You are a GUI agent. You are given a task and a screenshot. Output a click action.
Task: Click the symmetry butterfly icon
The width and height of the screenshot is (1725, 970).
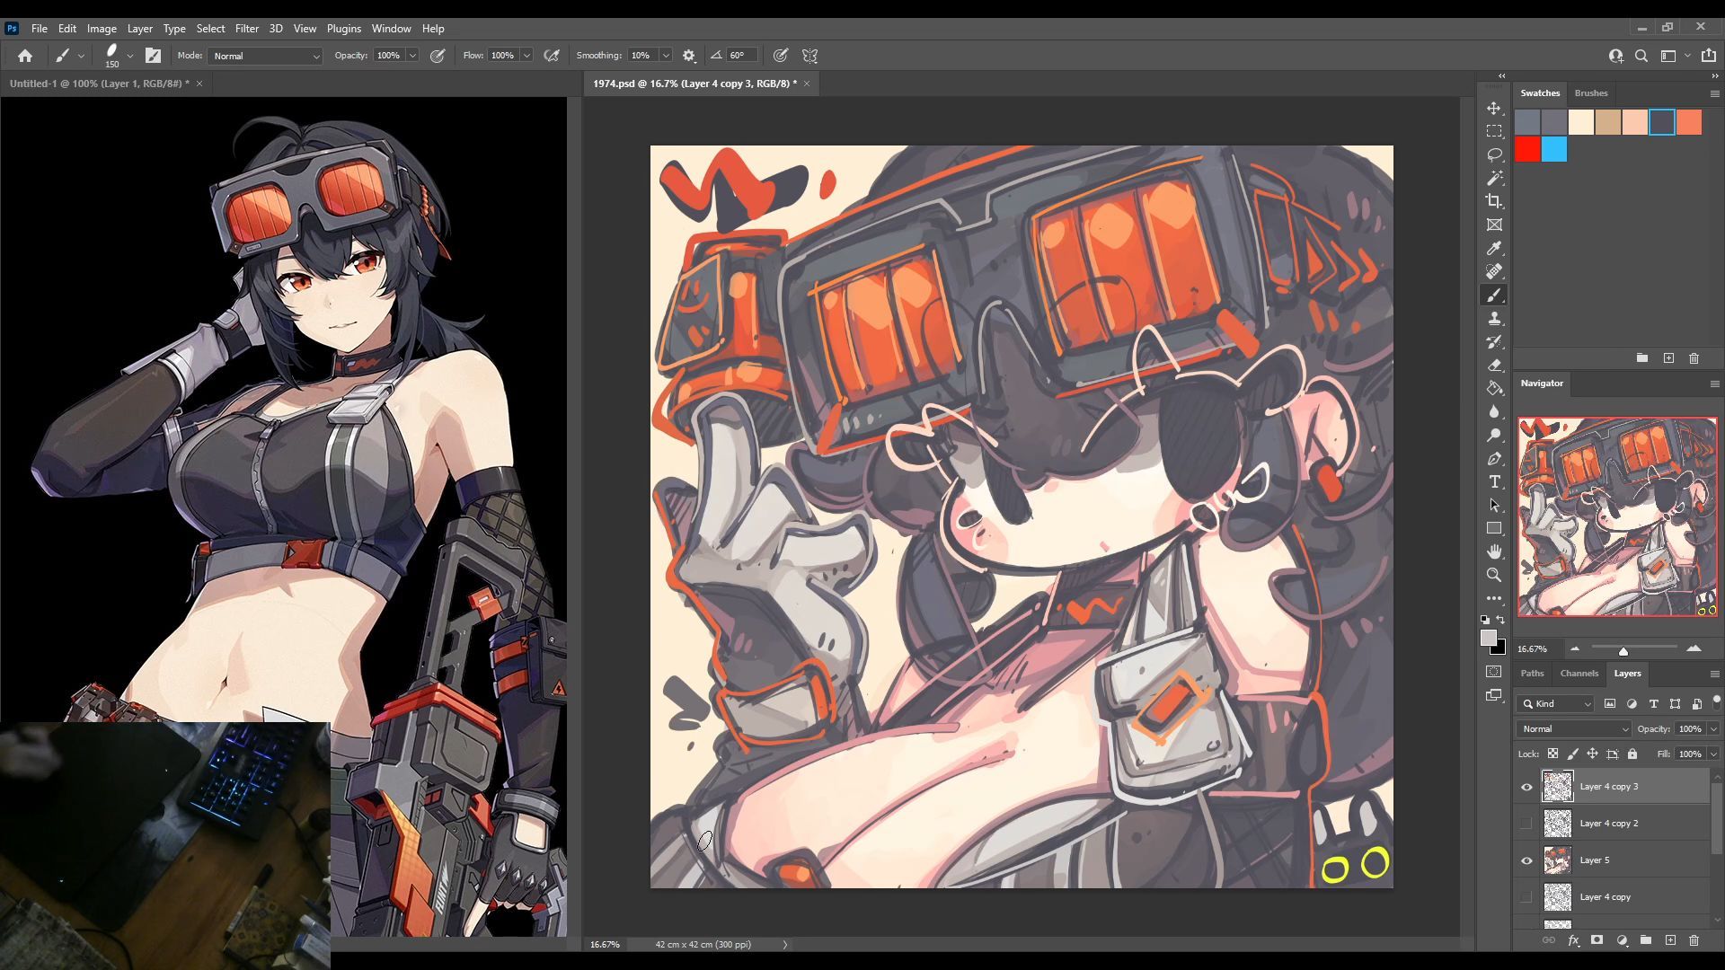pos(809,56)
